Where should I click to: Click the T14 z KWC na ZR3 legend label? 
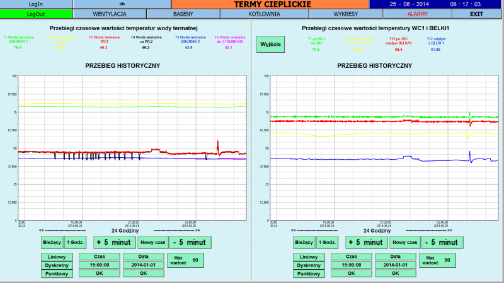coord(358,41)
